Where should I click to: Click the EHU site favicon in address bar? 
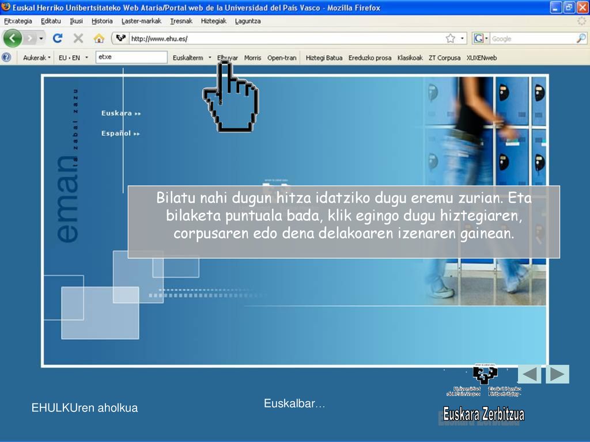point(120,38)
